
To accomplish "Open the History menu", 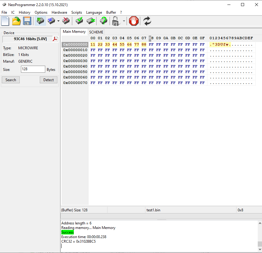I will [25, 12].
